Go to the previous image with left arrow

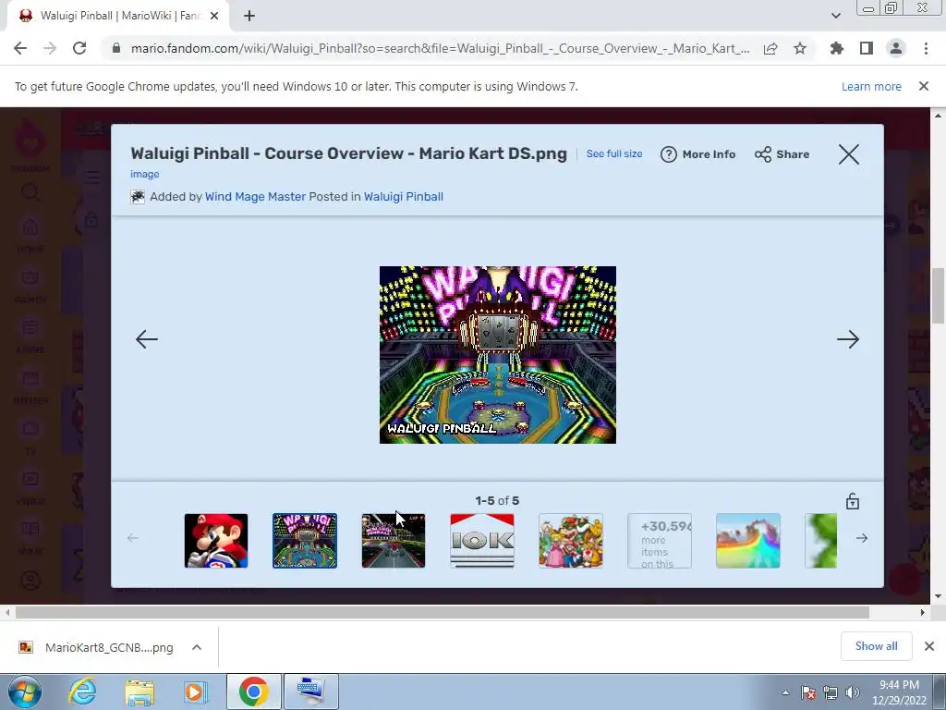click(x=147, y=339)
